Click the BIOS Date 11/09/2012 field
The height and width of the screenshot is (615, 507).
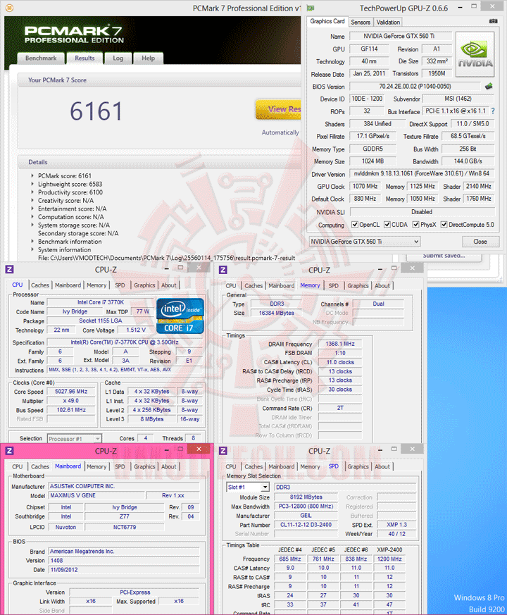click(124, 570)
